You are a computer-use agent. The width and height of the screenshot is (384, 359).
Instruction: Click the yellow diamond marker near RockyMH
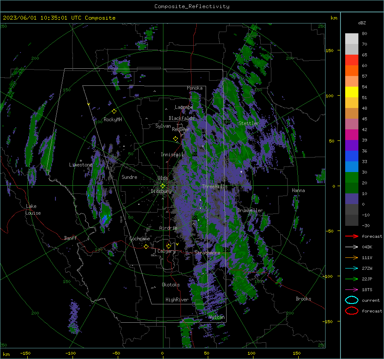[x=114, y=111]
